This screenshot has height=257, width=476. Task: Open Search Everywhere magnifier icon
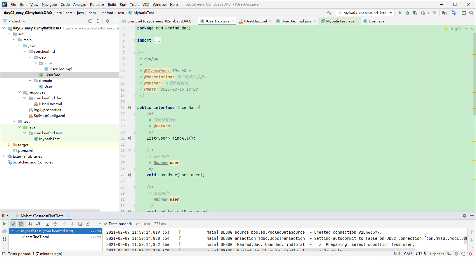(x=471, y=13)
